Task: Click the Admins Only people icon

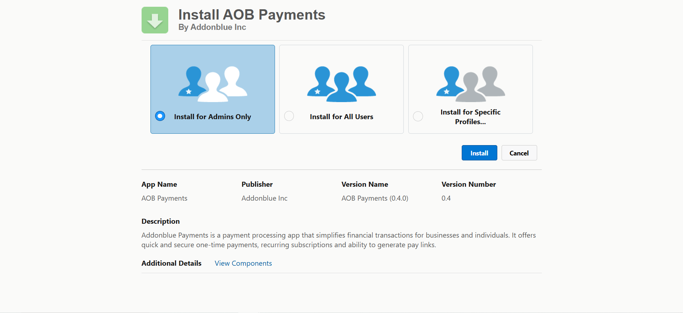Action: [213, 84]
